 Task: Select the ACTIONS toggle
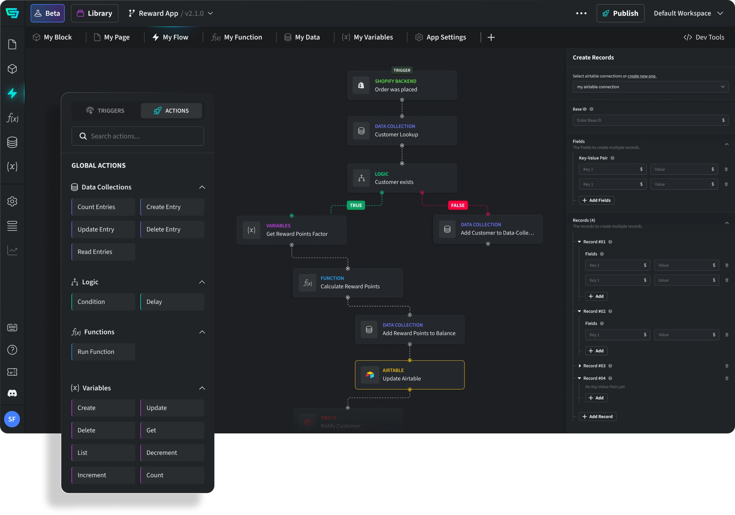point(171,111)
